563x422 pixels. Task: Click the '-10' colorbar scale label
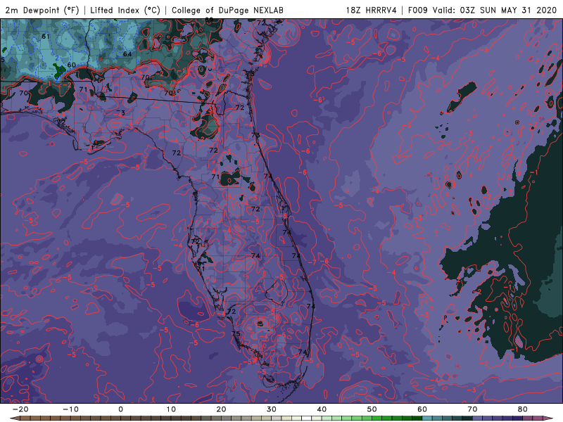pyautogui.click(x=70, y=409)
